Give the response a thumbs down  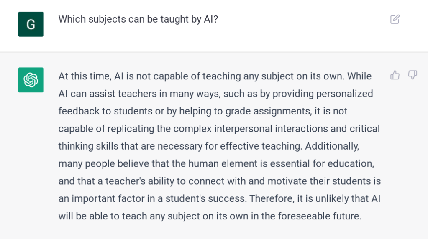(413, 75)
